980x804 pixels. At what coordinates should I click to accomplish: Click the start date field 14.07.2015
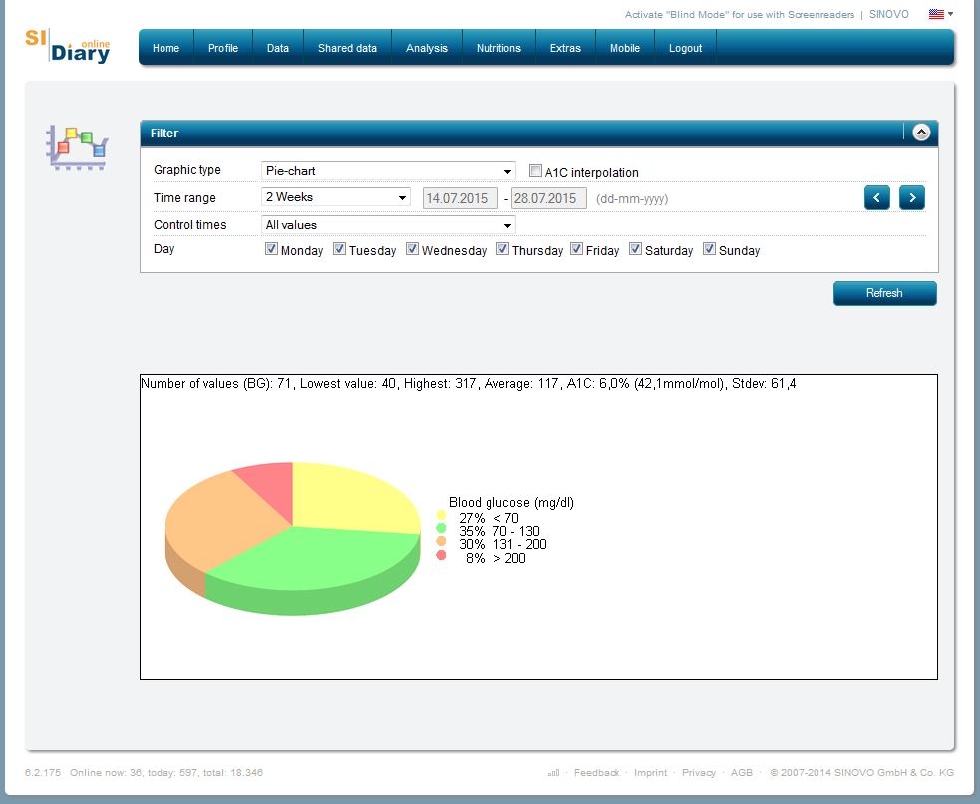[x=460, y=198]
